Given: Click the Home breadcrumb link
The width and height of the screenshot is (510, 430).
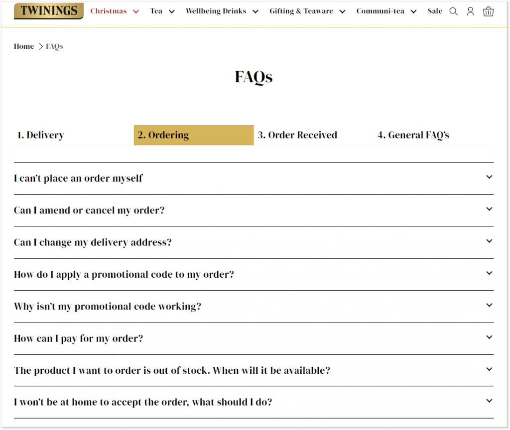Looking at the screenshot, I should (23, 46).
